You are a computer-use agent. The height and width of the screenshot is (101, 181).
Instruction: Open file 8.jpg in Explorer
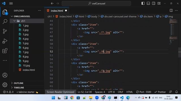25,57
